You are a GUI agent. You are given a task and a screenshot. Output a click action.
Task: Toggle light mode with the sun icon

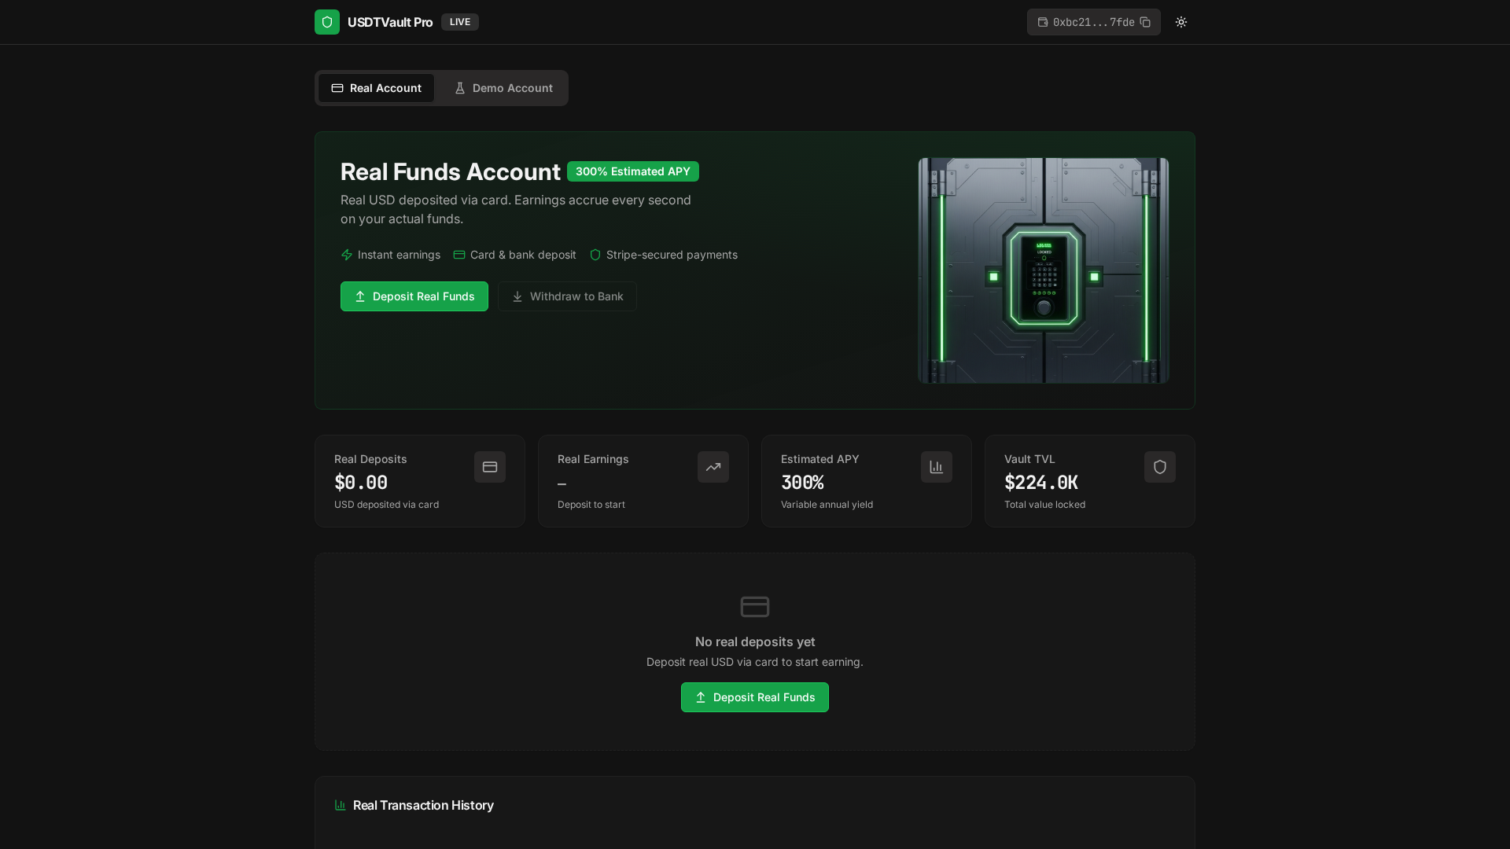coord(1180,22)
